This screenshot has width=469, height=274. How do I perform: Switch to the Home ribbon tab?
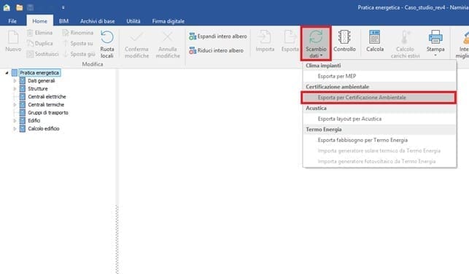39,21
